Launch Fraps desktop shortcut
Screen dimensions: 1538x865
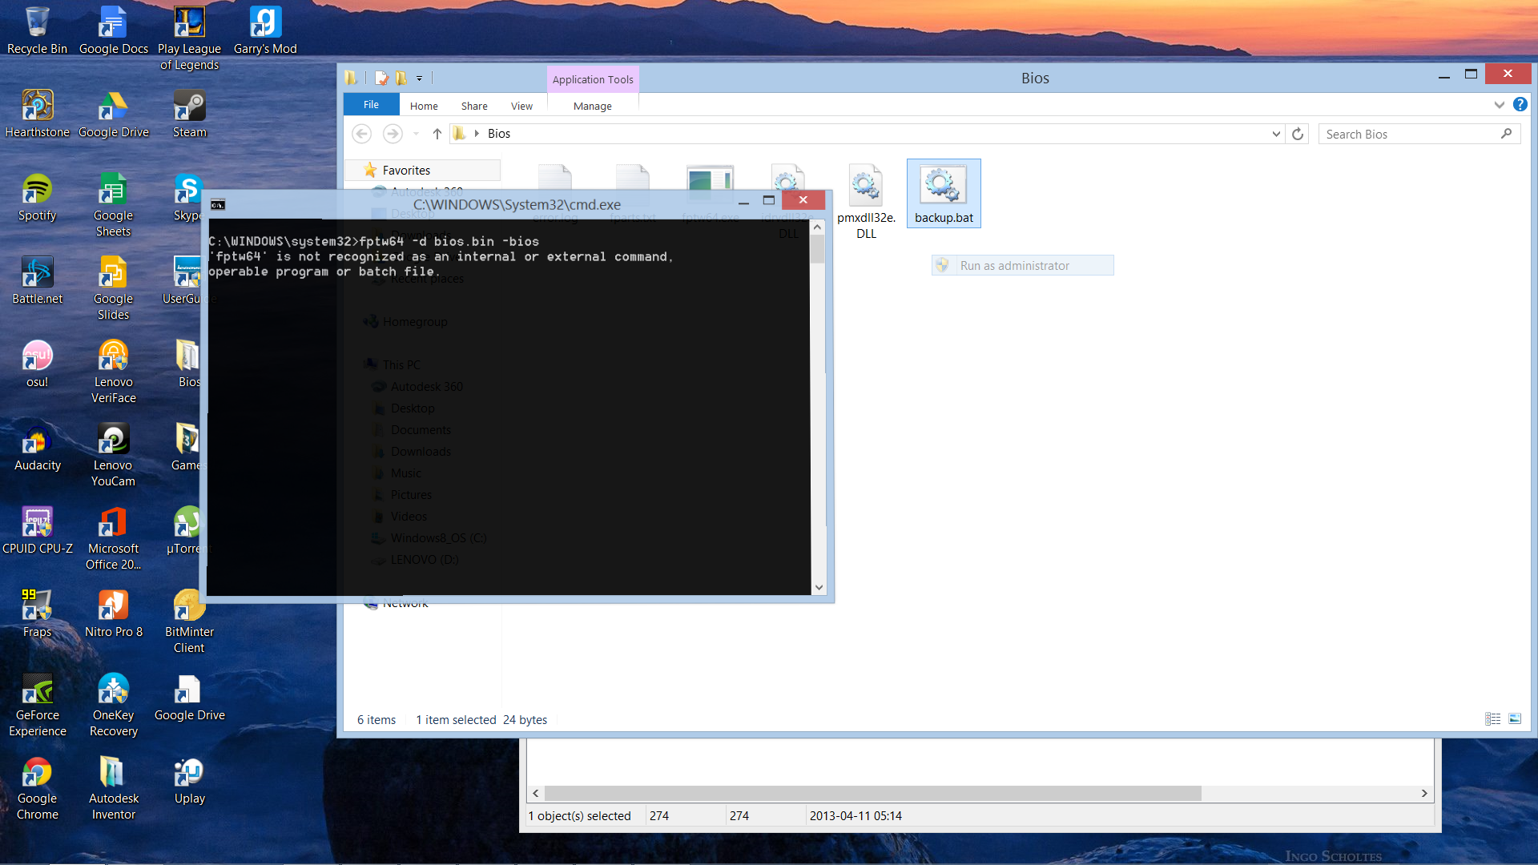37,614
